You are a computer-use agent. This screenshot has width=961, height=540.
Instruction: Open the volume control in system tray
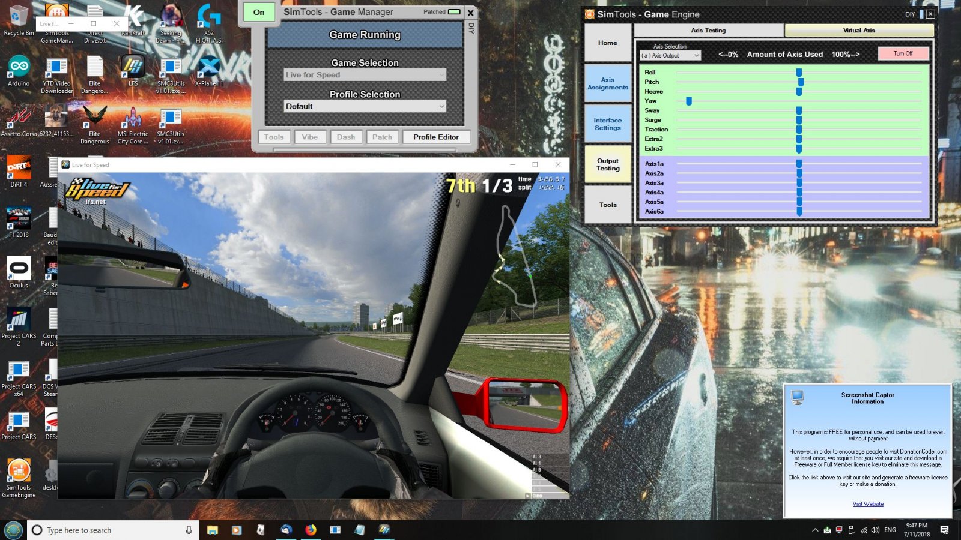(x=875, y=530)
